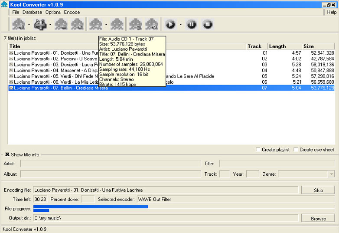Select row 06. Verdi - La Mia Letizia title
This screenshot has height=233, width=339.
point(56,82)
